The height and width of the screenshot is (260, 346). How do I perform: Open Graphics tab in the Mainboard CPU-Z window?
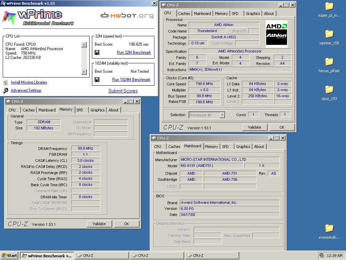[243, 146]
